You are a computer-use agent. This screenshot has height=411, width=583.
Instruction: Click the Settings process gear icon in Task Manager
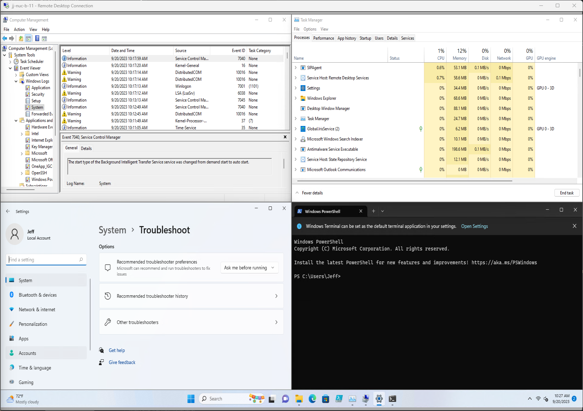tap(303, 88)
